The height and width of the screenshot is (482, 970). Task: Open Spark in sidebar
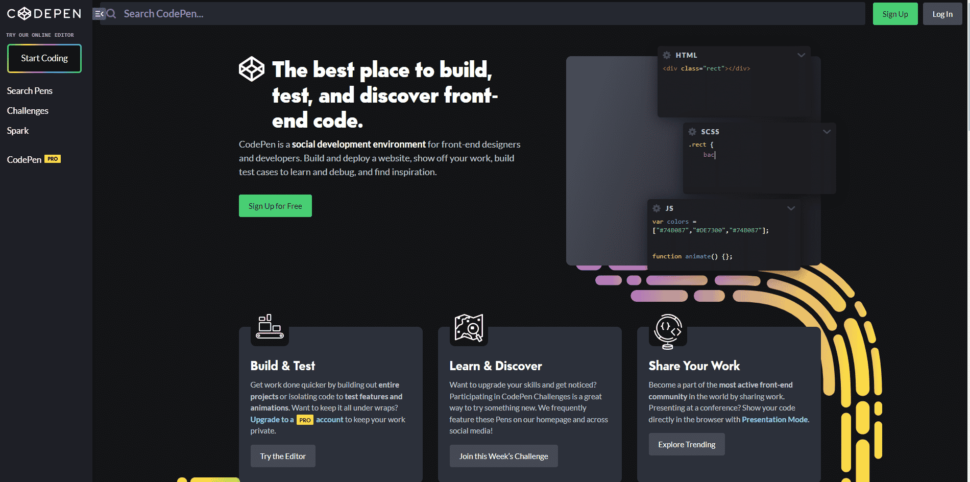click(18, 131)
